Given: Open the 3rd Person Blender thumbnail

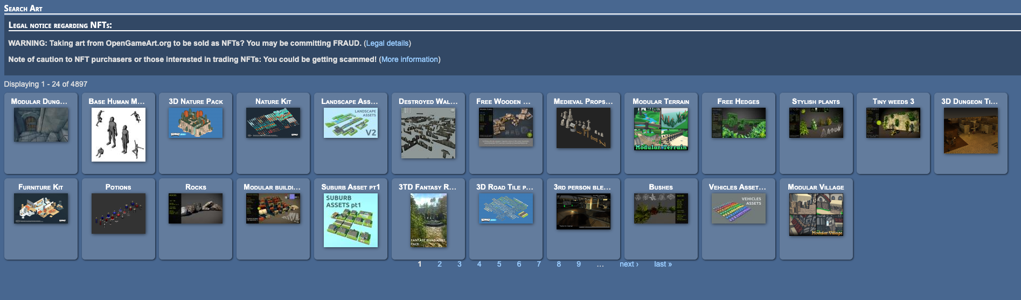Looking at the screenshot, I should (x=584, y=211).
